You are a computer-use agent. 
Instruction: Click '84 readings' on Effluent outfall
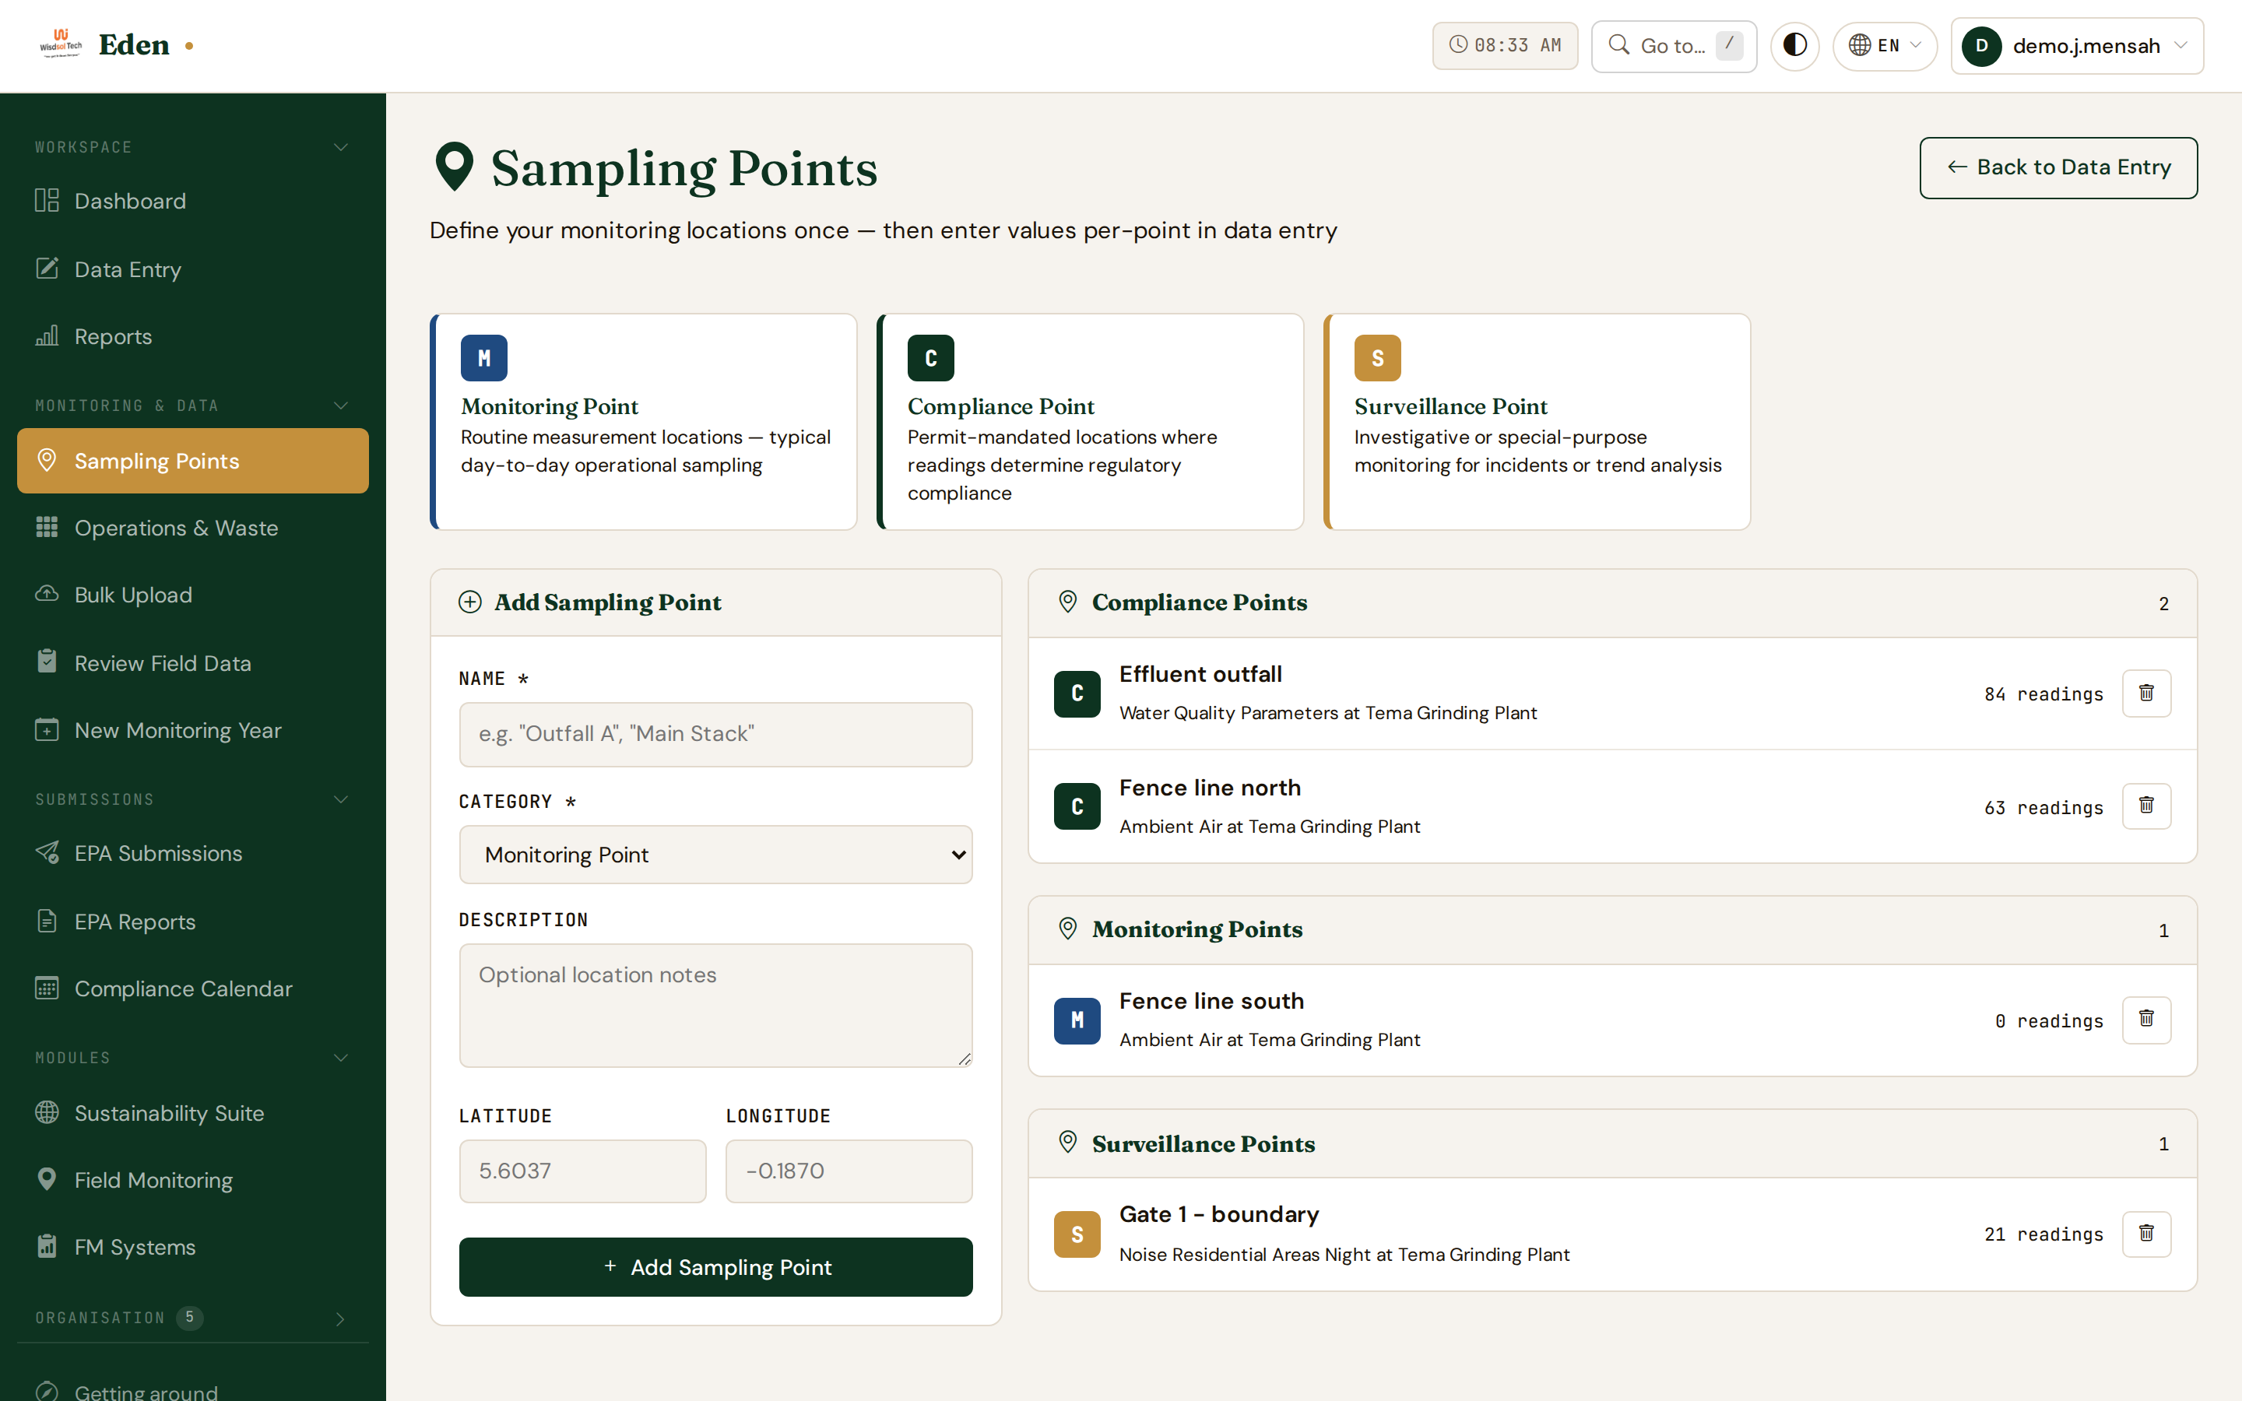tap(2043, 694)
